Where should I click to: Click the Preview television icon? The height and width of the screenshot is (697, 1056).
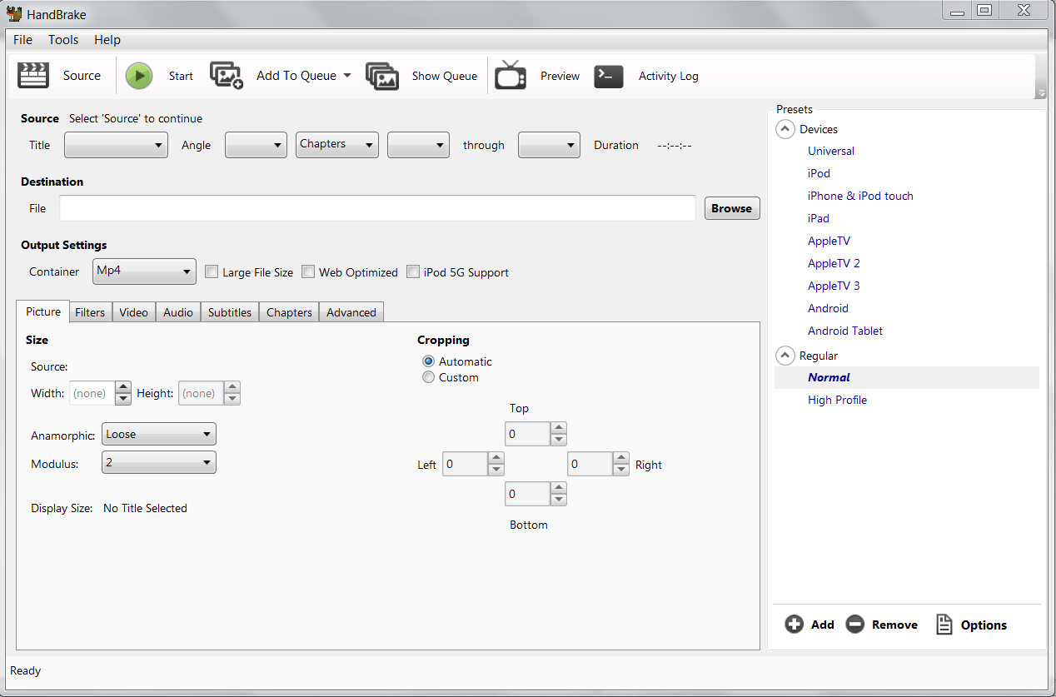511,75
